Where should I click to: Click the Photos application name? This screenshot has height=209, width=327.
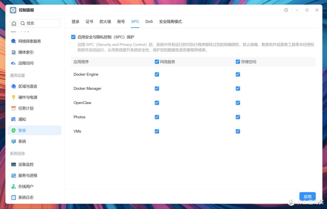coord(79,117)
